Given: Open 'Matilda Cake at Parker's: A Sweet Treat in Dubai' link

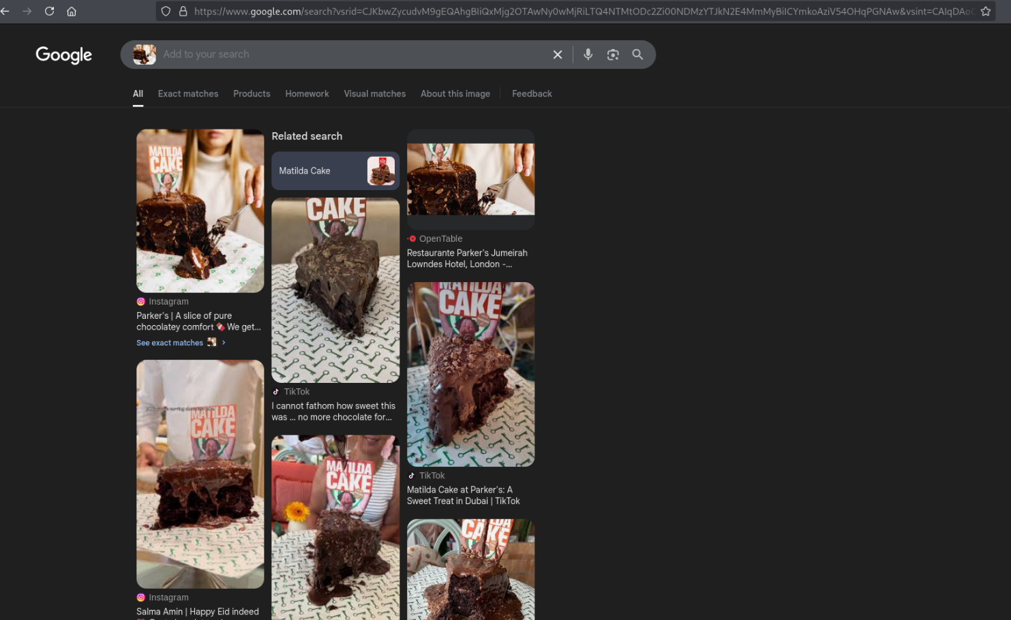Looking at the screenshot, I should (464, 495).
